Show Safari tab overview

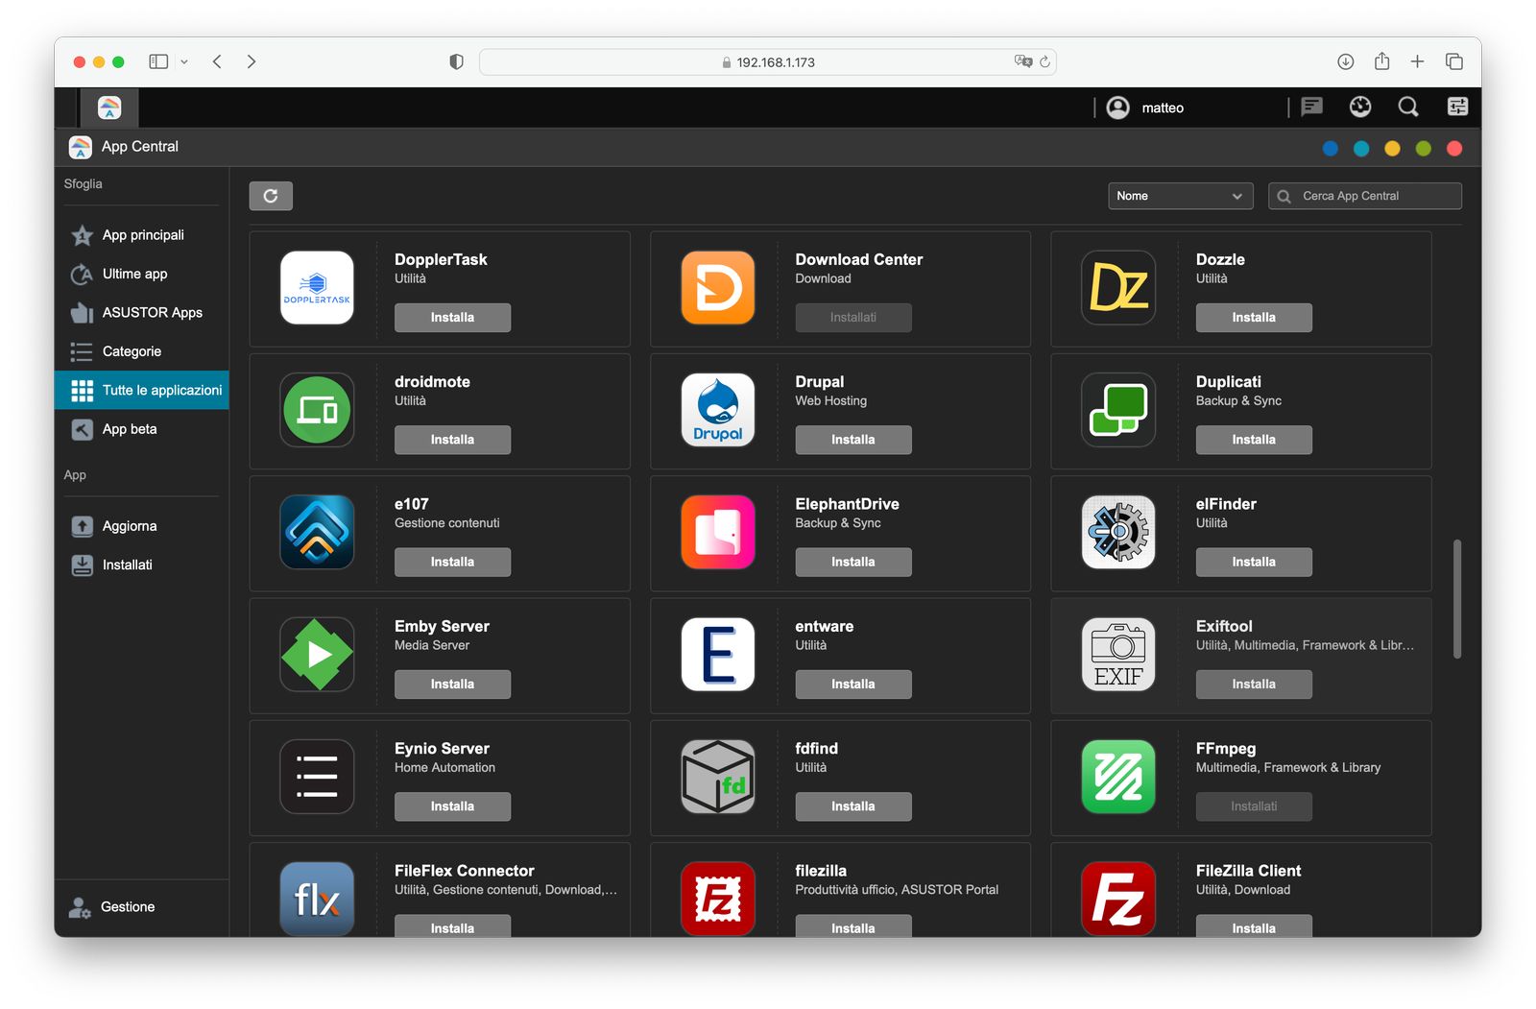(x=1454, y=61)
